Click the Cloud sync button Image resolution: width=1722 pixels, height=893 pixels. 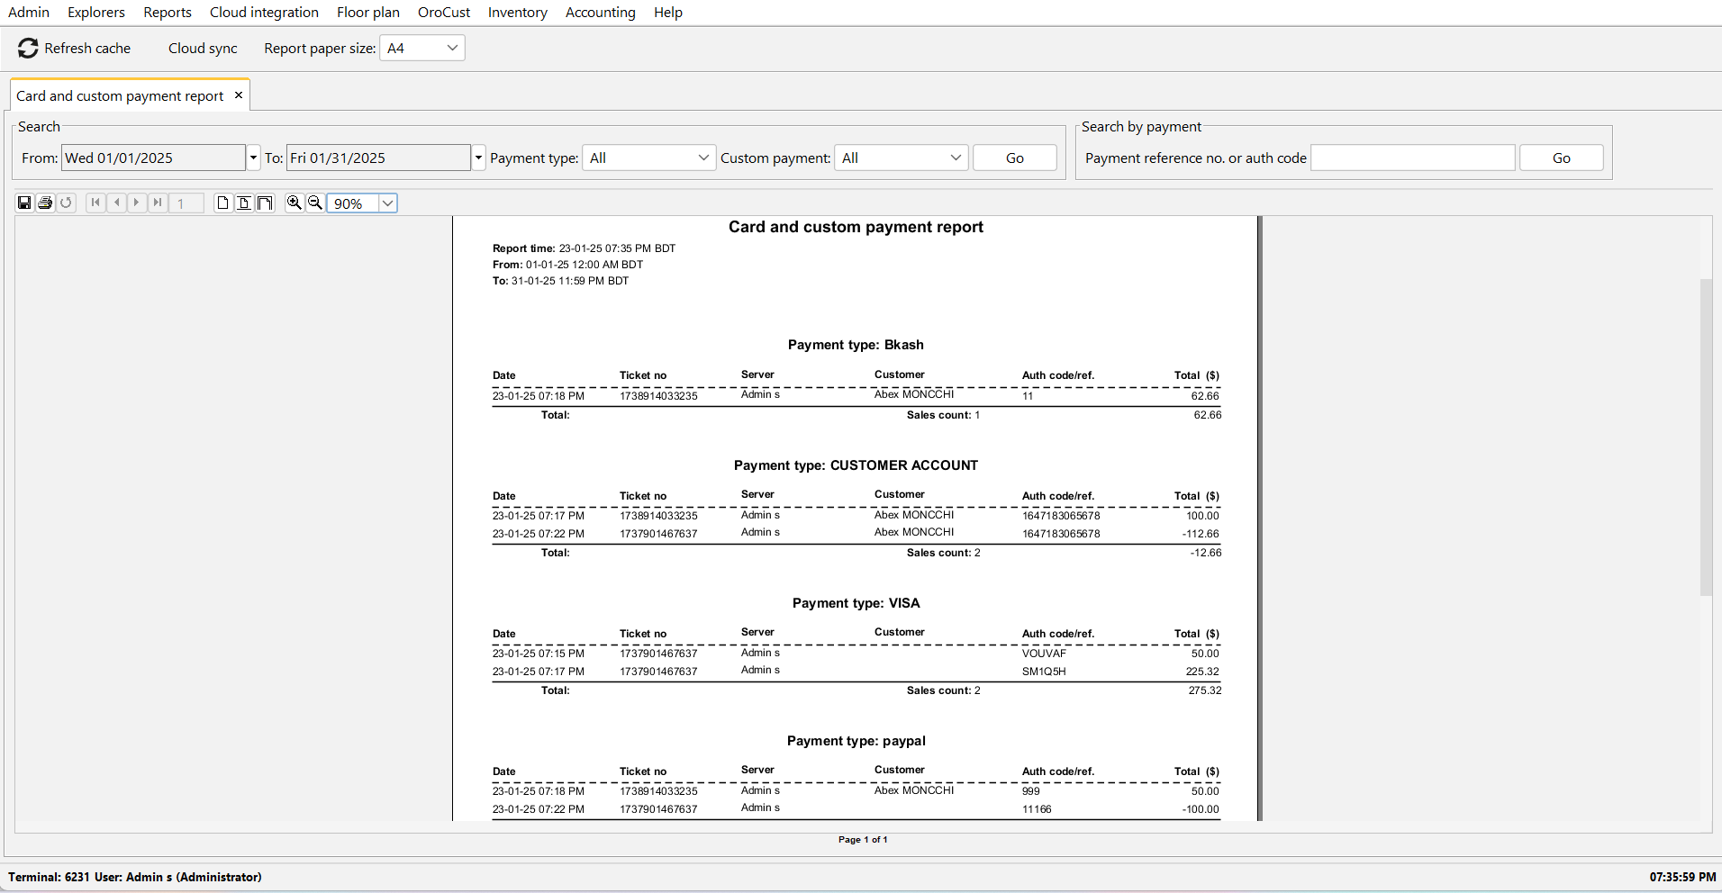click(x=203, y=49)
